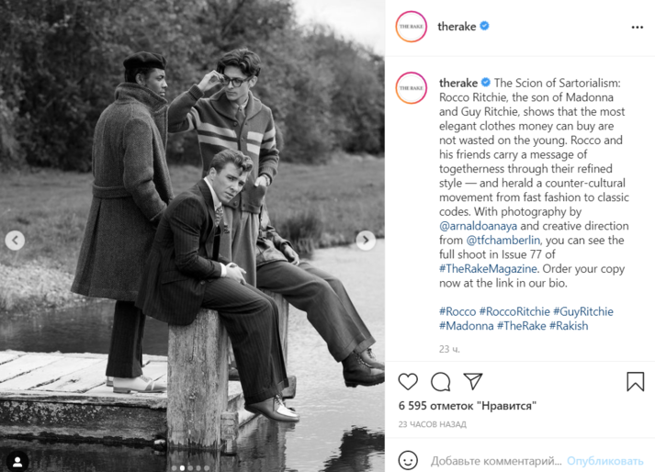
Task: Like the post with the heart icon
Action: click(x=408, y=381)
